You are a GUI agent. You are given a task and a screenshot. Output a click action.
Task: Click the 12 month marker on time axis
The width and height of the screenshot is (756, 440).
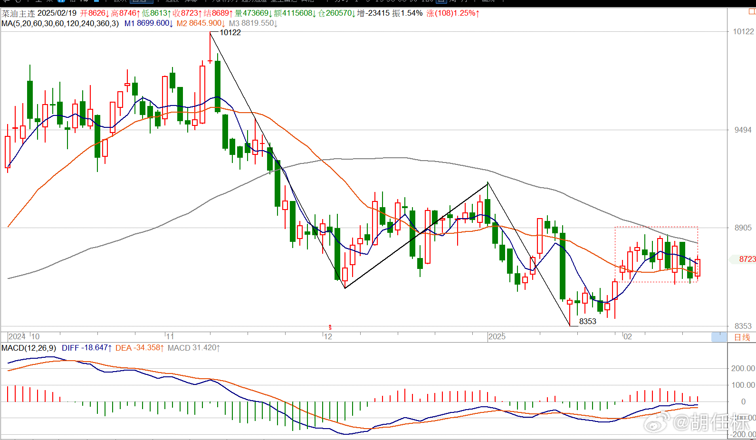[x=328, y=336]
